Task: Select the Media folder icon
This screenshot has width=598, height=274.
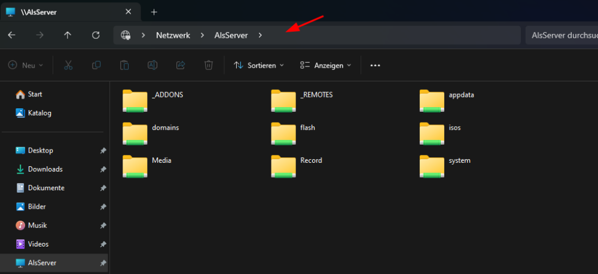Action: [x=135, y=166]
